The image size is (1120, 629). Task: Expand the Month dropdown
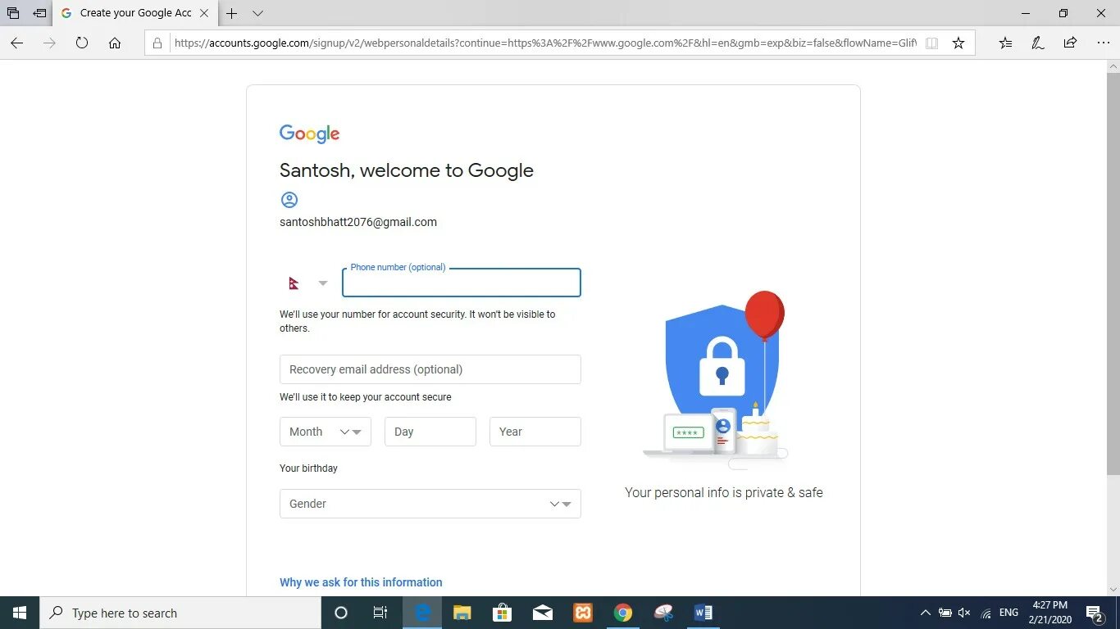point(326,432)
